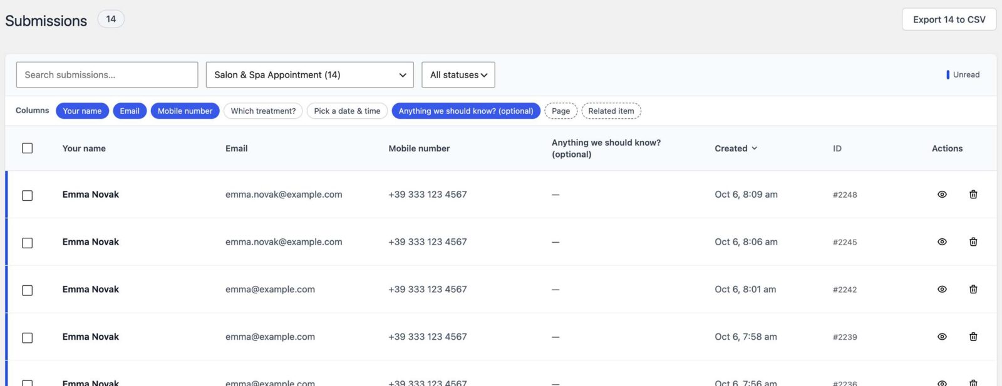Open Emma Novak in row #2248

(x=91, y=195)
